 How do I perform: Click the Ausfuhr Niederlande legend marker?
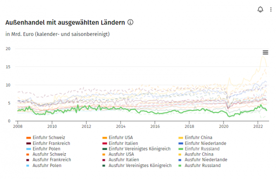pyautogui.click(x=180, y=160)
